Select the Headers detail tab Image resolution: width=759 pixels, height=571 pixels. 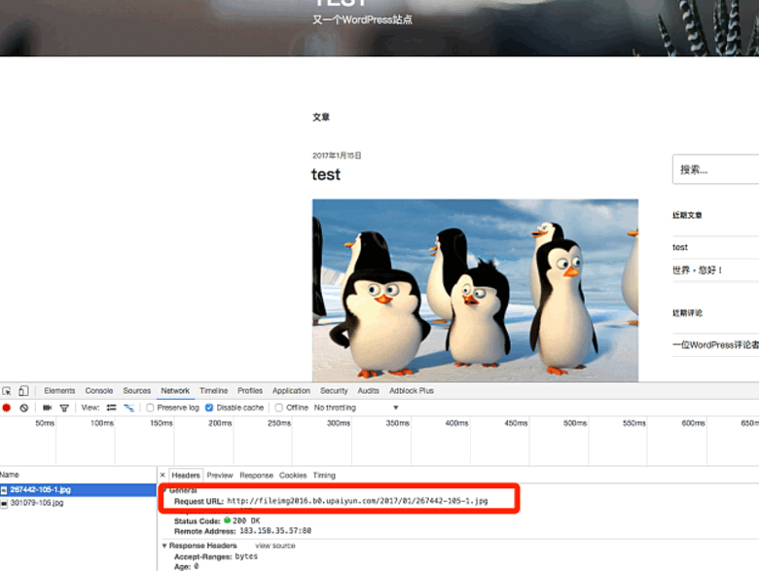point(186,476)
